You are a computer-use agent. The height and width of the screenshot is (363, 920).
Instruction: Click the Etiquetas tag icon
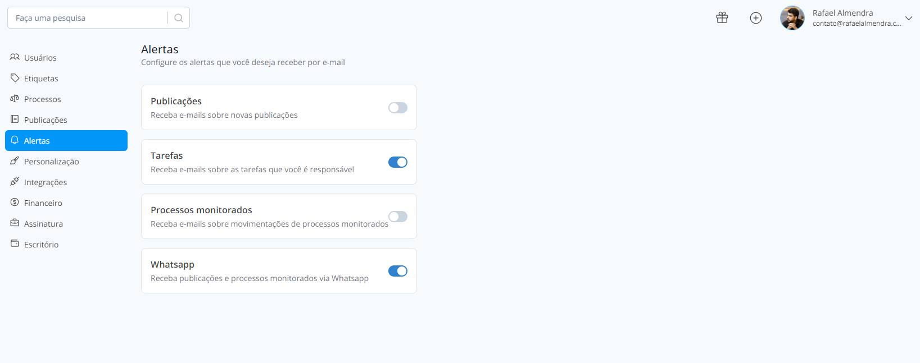click(15, 78)
